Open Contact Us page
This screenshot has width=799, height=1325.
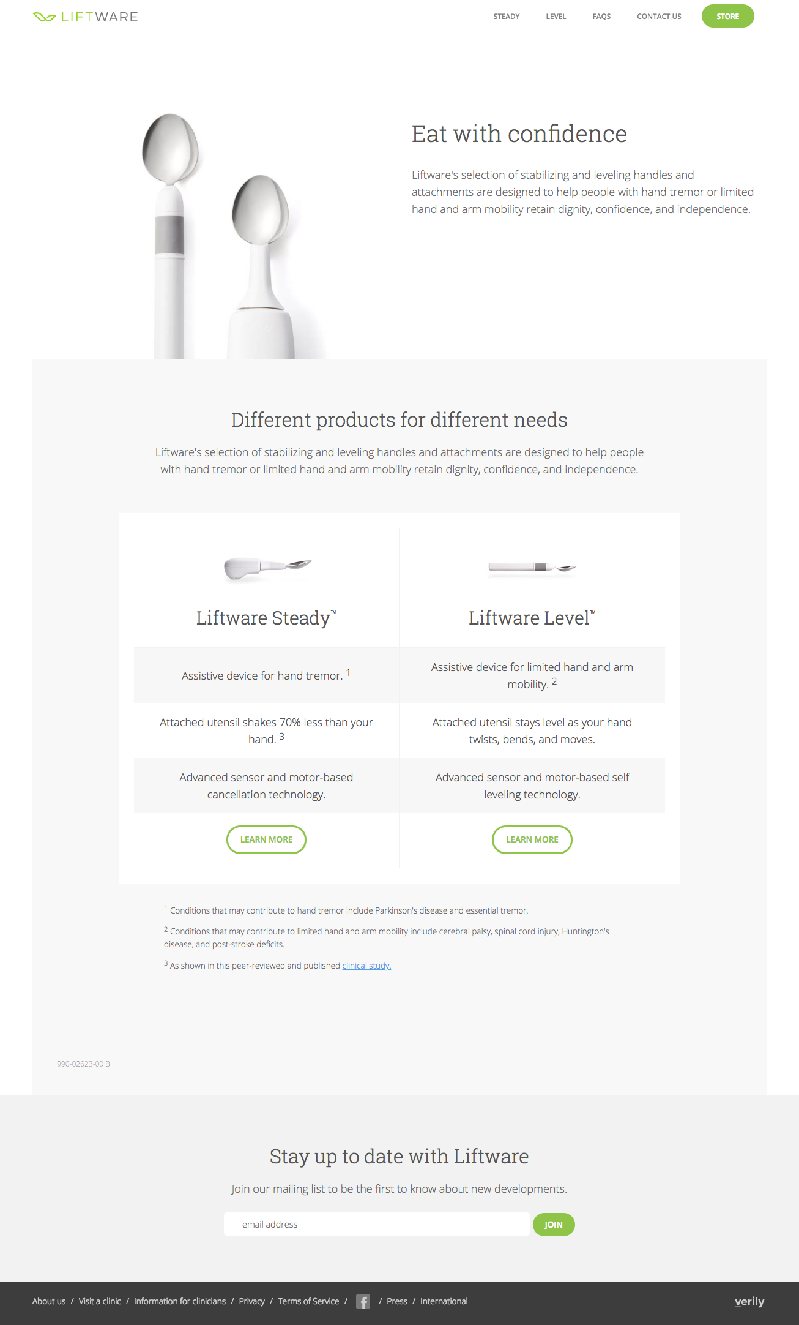tap(659, 17)
